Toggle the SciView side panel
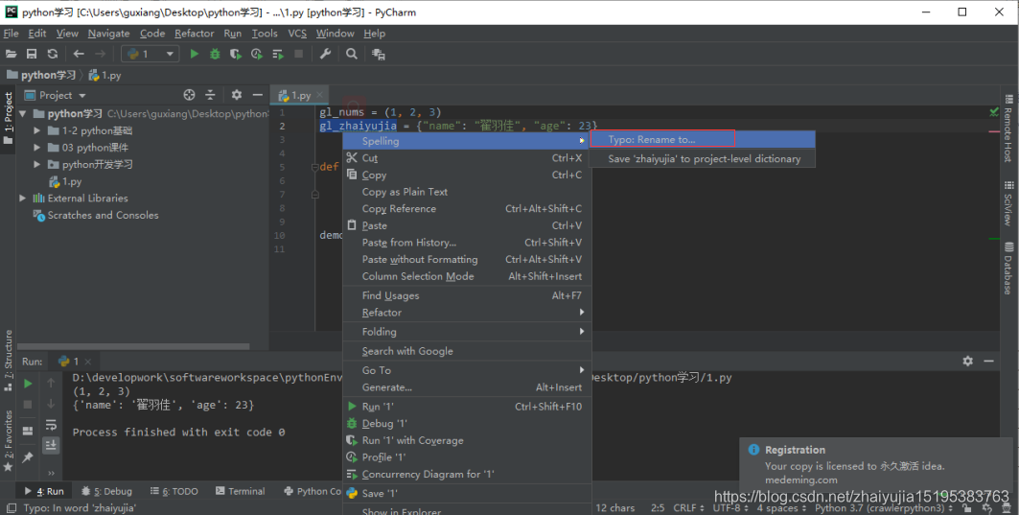This screenshot has height=515, width=1019. 1007,203
